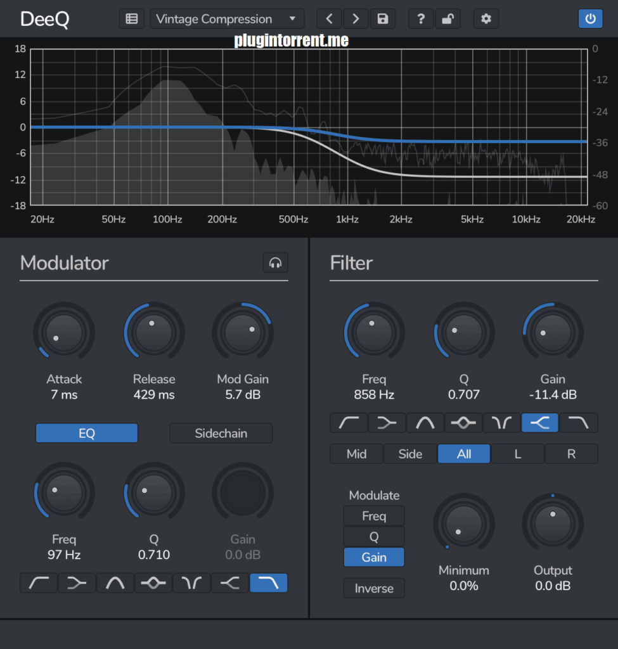
Task: Click the Filter Q knob
Action: coord(463,332)
